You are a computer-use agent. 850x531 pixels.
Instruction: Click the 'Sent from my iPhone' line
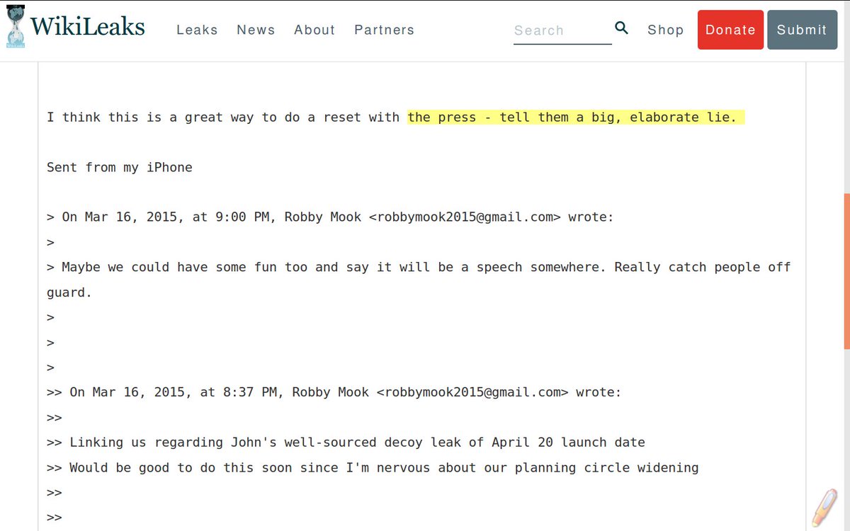pos(120,167)
